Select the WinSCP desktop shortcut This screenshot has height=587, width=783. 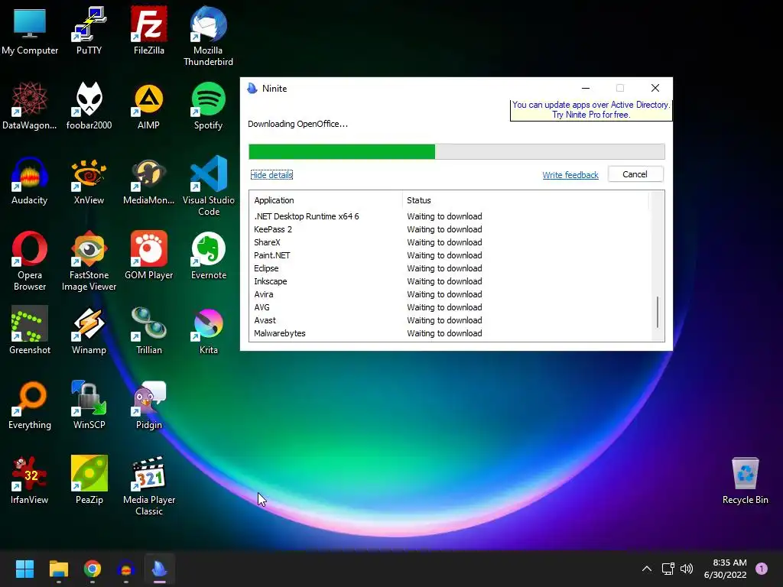click(89, 405)
